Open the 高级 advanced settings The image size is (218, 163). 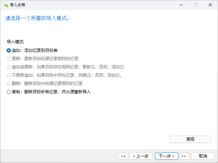190,139
